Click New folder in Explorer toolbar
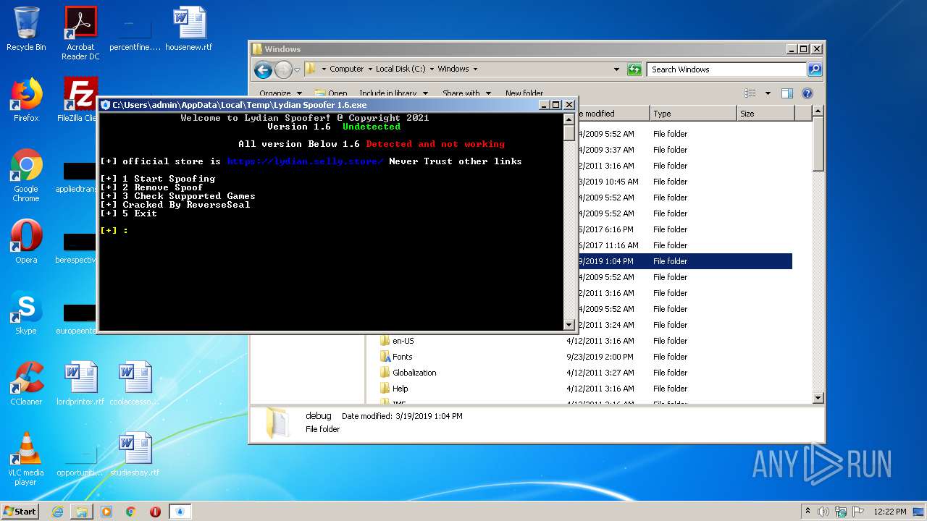 coord(524,93)
